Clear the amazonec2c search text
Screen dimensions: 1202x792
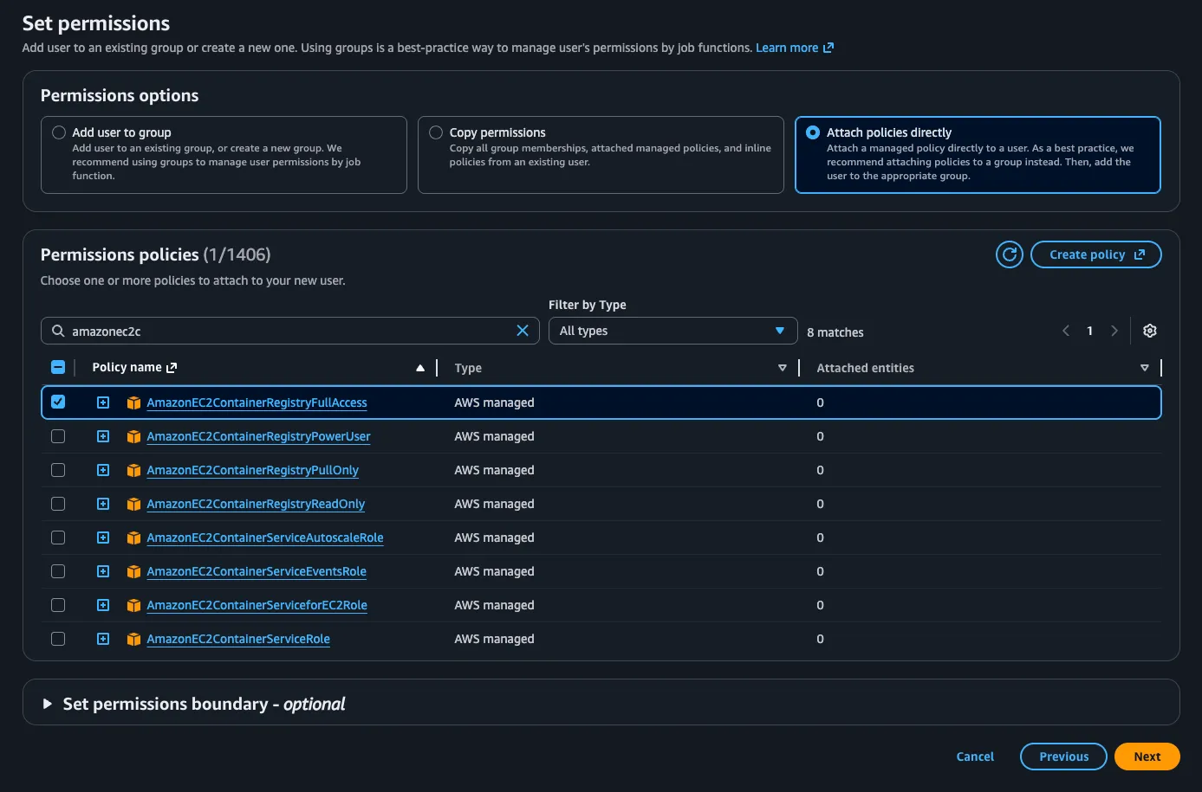523,331
